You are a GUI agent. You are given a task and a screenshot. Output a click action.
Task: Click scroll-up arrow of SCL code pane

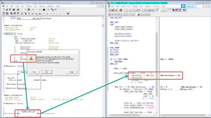click(157, 18)
